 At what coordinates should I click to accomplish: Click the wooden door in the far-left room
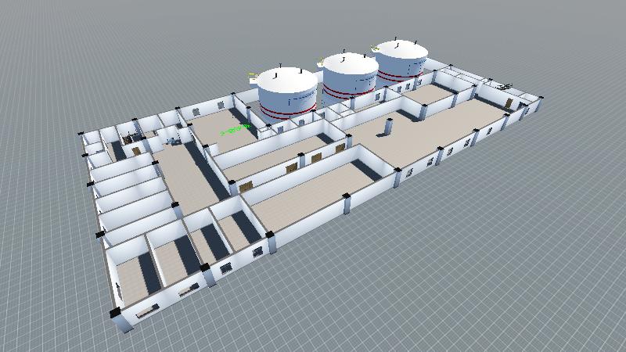[x=136, y=150]
